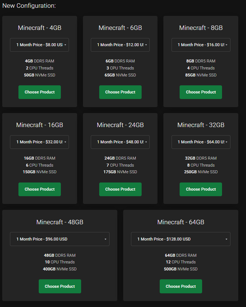Screen dimensions: 246x307
Task: Click the Minecraft - 4GB plan title
Action: pyautogui.click(x=39, y=28)
